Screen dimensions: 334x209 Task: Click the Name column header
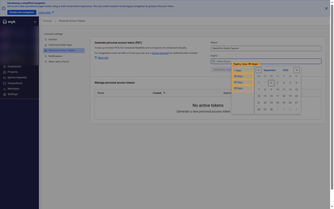[101, 93]
